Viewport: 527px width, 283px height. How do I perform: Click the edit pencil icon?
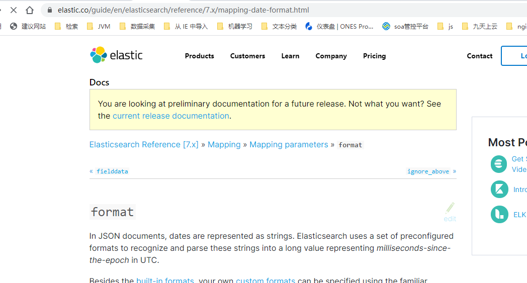(x=450, y=208)
